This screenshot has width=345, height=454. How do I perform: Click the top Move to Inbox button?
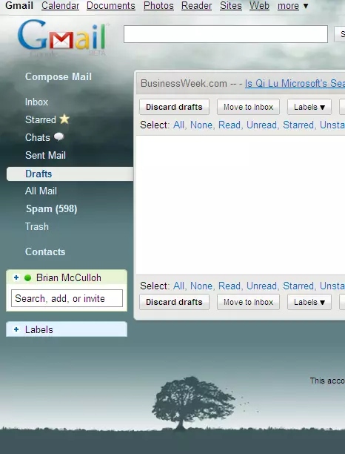click(248, 107)
